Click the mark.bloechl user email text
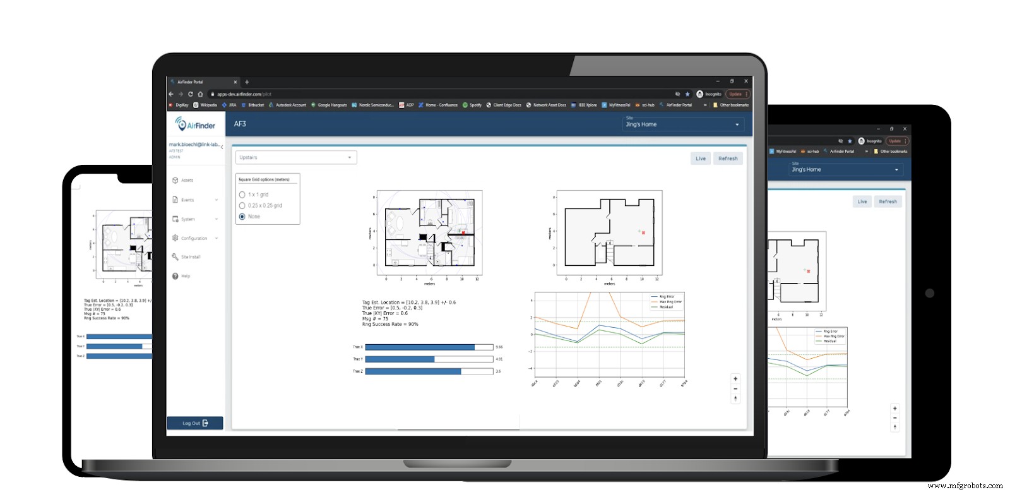The width and height of the screenshot is (1010, 492). pyautogui.click(x=194, y=145)
